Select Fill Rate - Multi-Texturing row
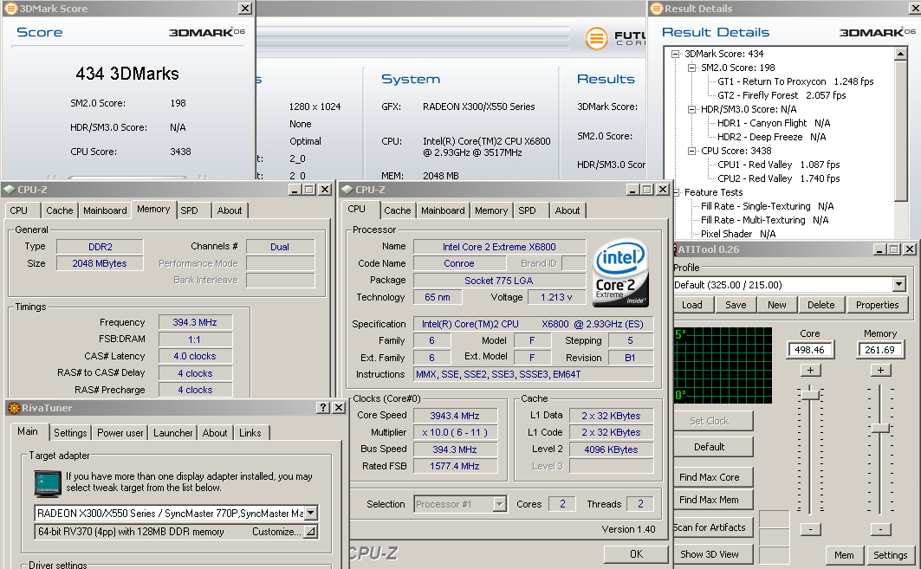Viewport: 921px width, 569px height. click(764, 220)
